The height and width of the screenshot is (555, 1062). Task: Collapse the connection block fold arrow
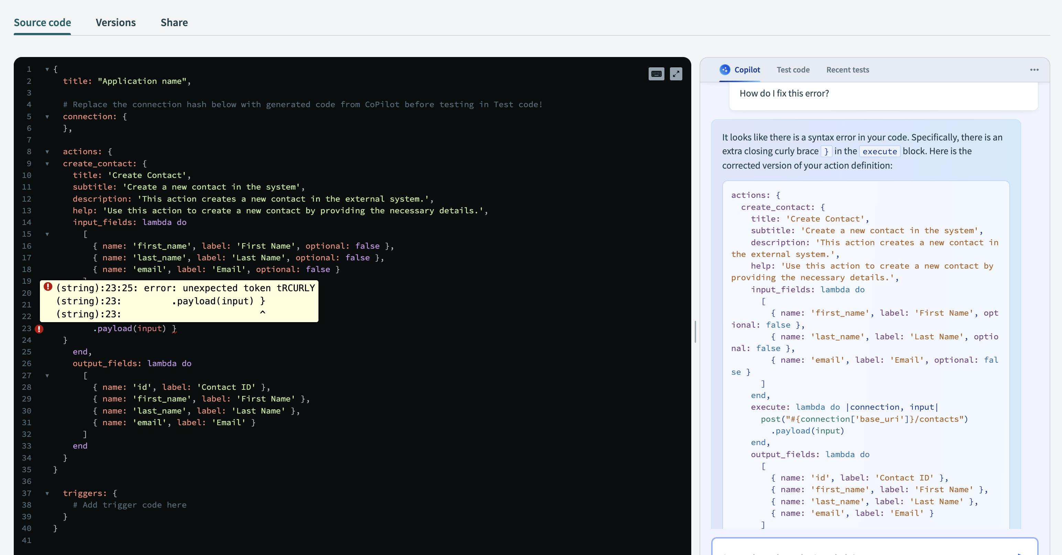coord(47,117)
